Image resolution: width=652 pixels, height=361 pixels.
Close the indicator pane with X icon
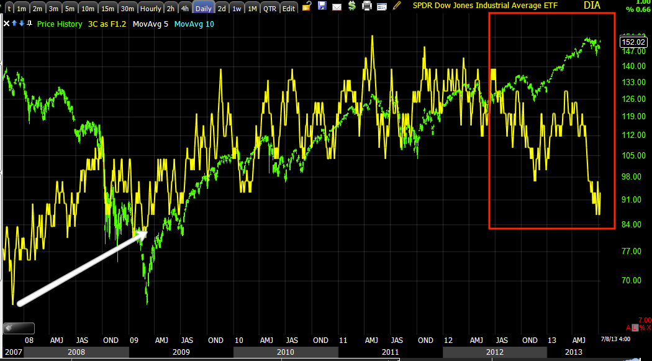(6, 24)
